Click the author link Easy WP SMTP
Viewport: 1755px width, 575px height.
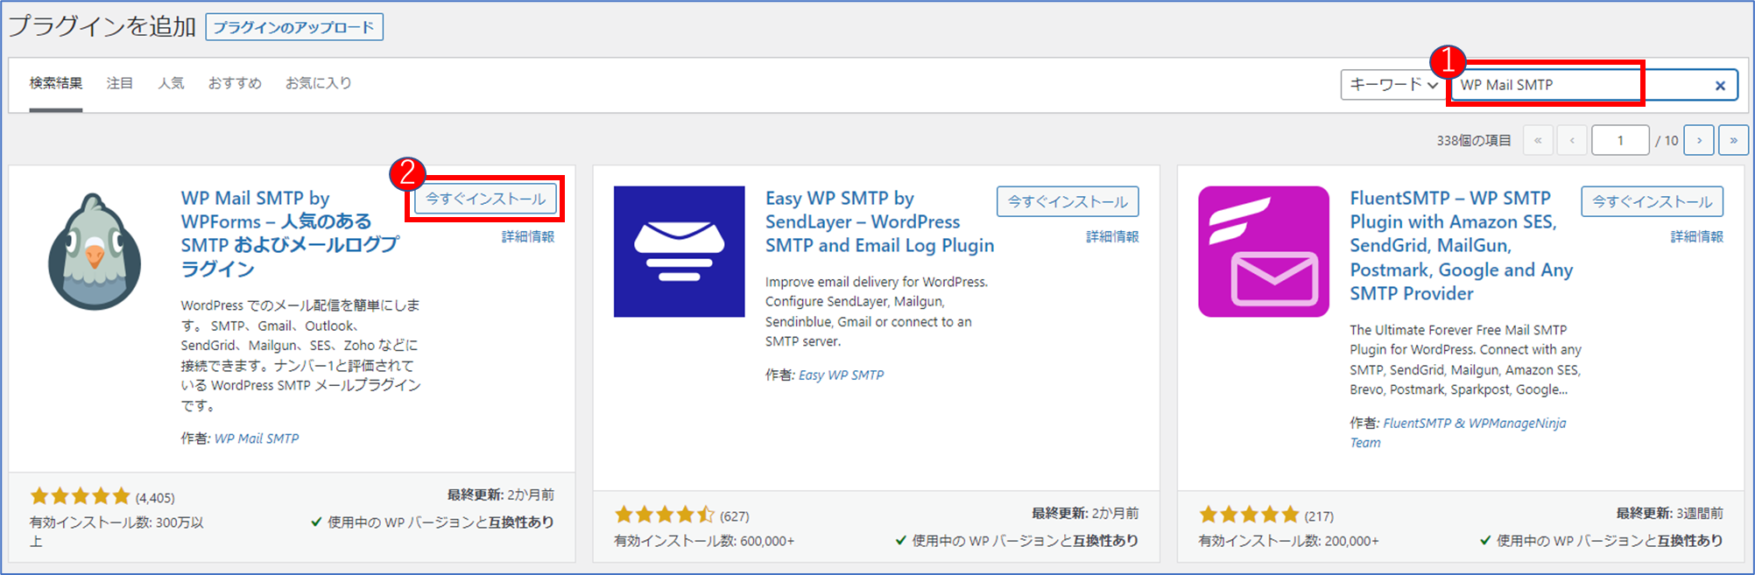tap(841, 375)
